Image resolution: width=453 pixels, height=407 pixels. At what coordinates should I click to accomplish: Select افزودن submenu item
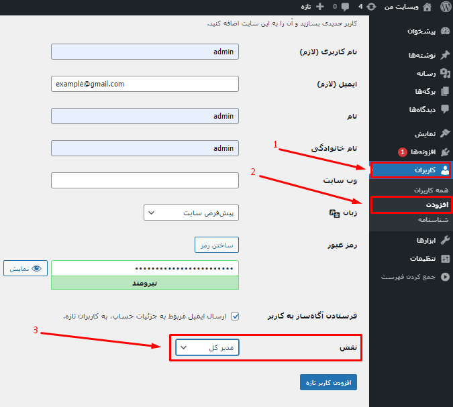(437, 205)
